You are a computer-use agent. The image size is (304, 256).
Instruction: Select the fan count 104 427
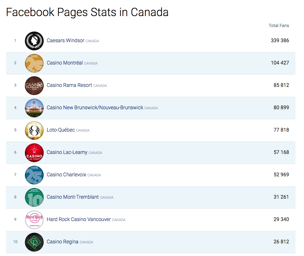tap(280, 63)
